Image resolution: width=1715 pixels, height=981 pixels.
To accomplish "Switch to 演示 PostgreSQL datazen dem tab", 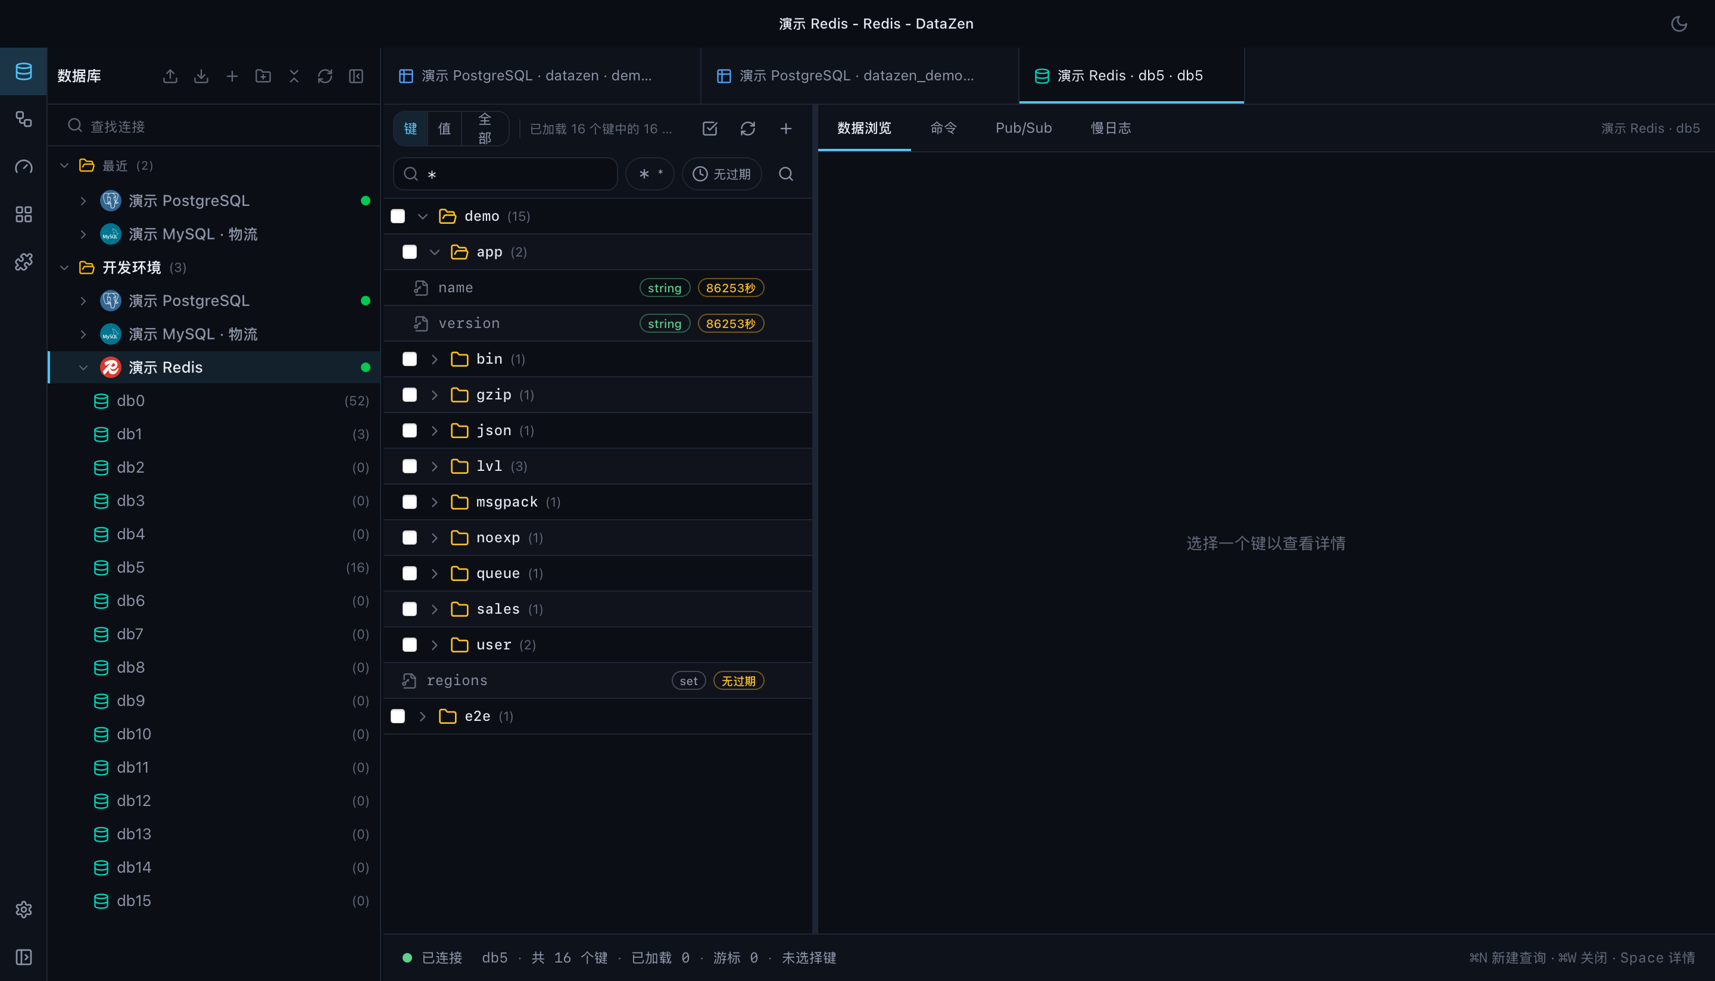I will coord(542,76).
